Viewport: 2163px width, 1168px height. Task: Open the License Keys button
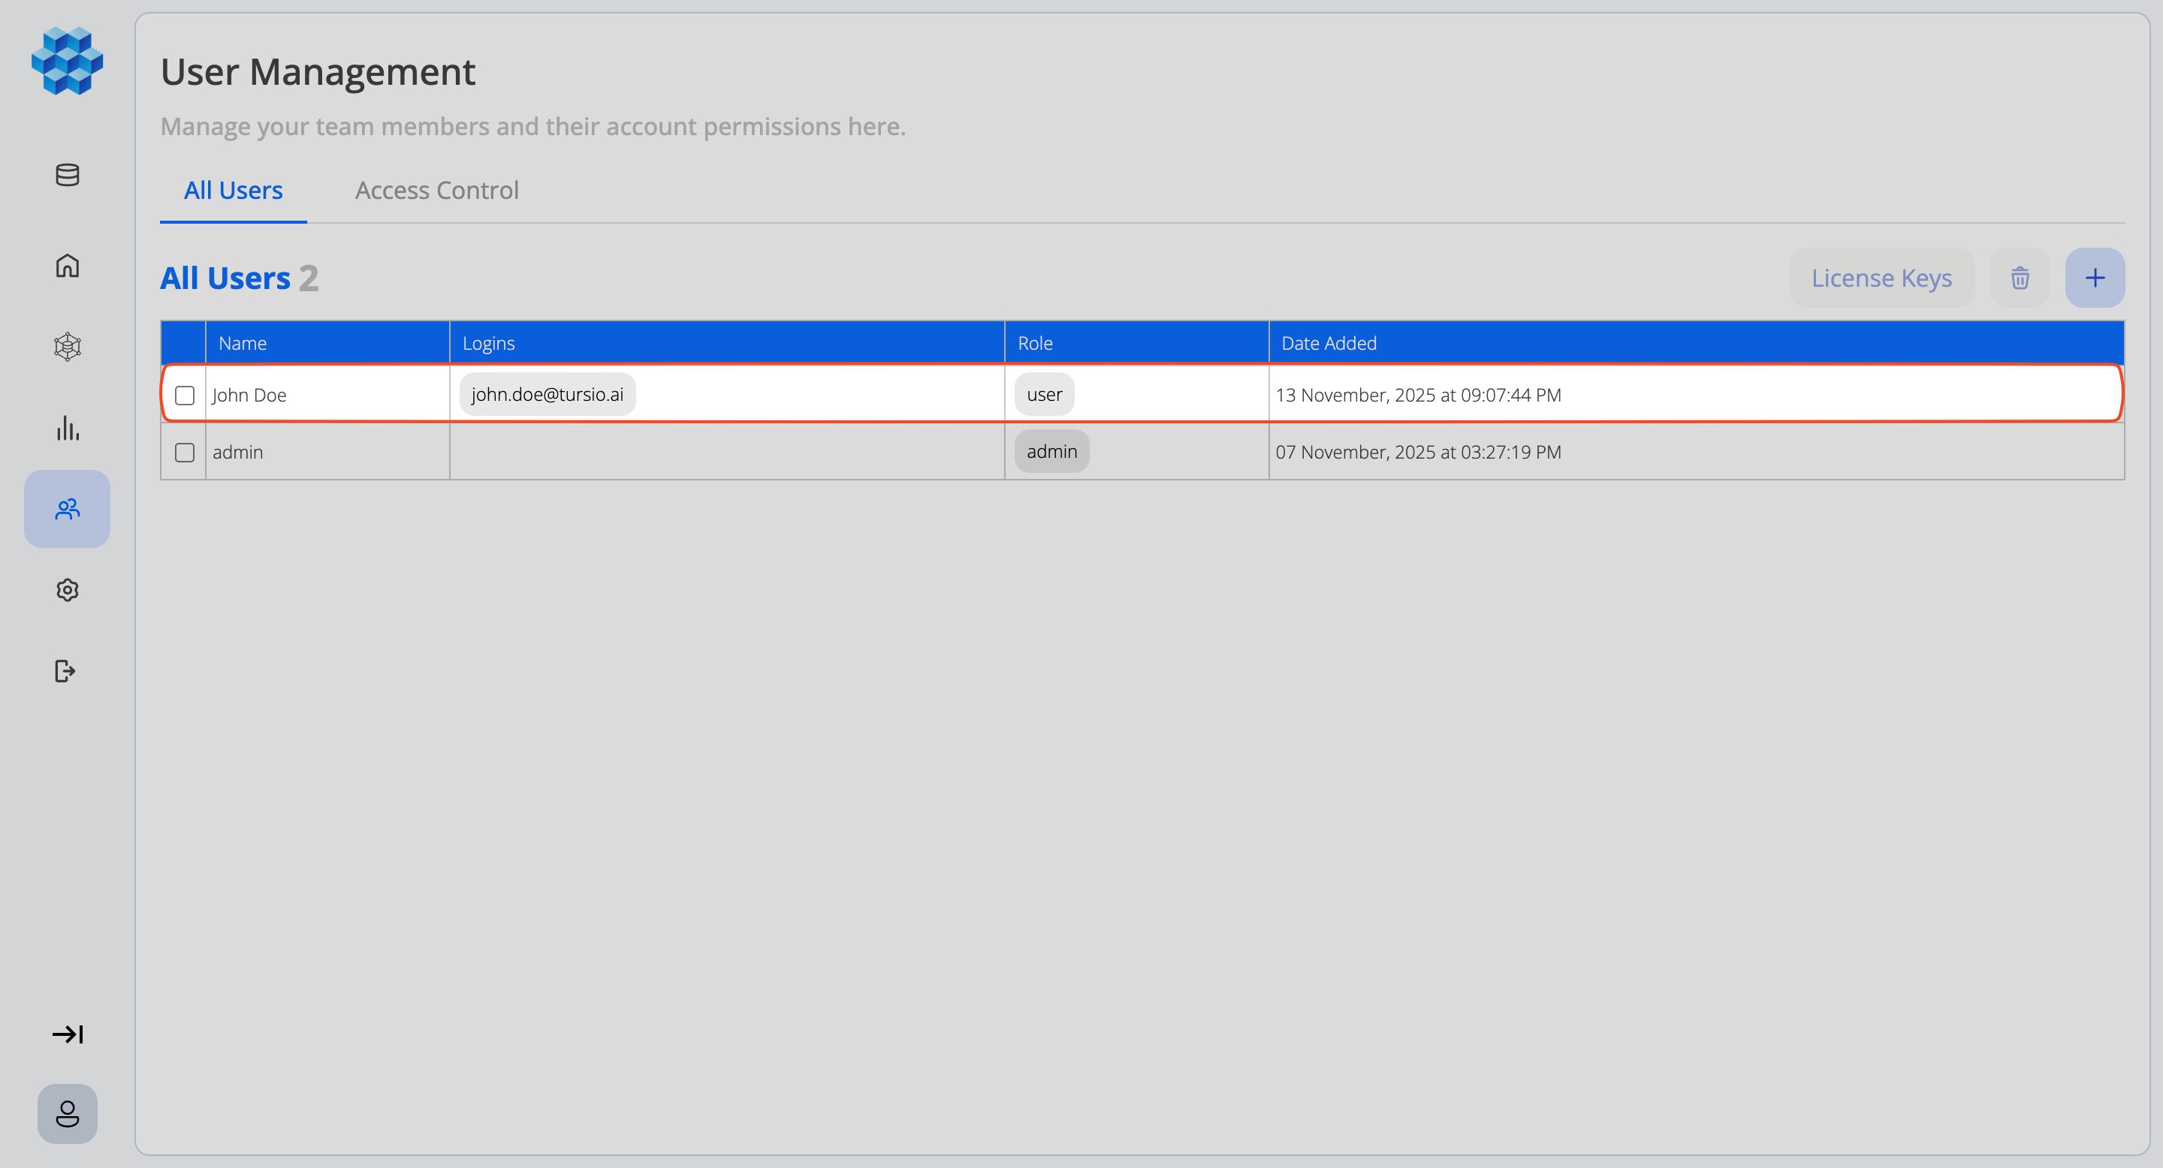(1881, 278)
